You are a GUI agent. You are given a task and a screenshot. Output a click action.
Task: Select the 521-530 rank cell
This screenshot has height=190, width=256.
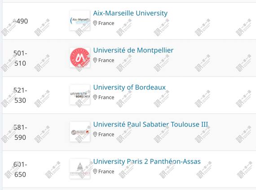(20, 95)
